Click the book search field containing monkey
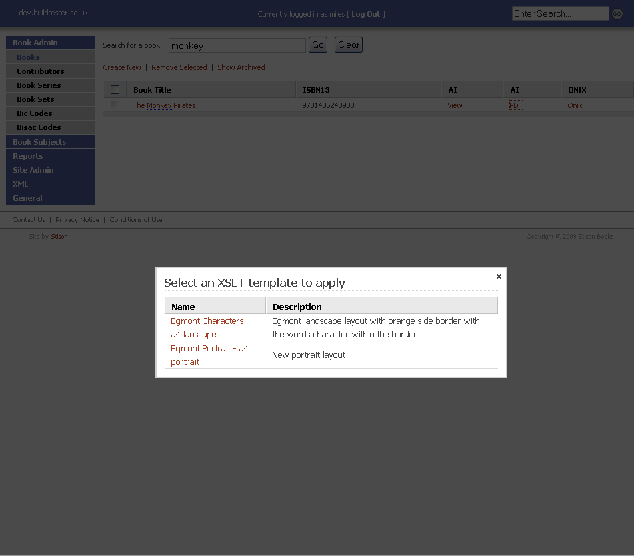This screenshot has height=556, width=634. (237, 45)
